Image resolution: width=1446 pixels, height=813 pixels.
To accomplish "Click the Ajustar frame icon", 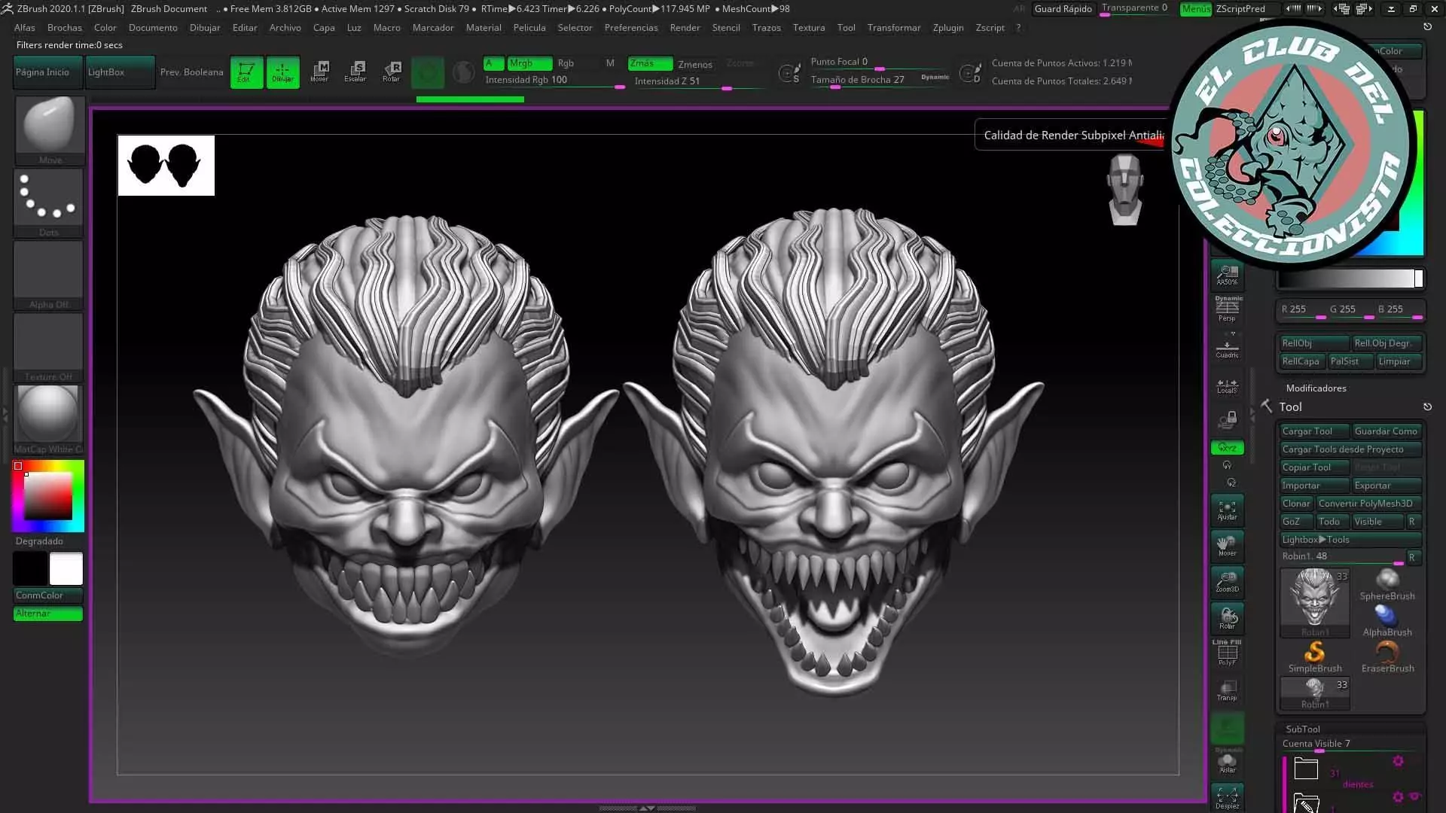I will pos(1227,510).
